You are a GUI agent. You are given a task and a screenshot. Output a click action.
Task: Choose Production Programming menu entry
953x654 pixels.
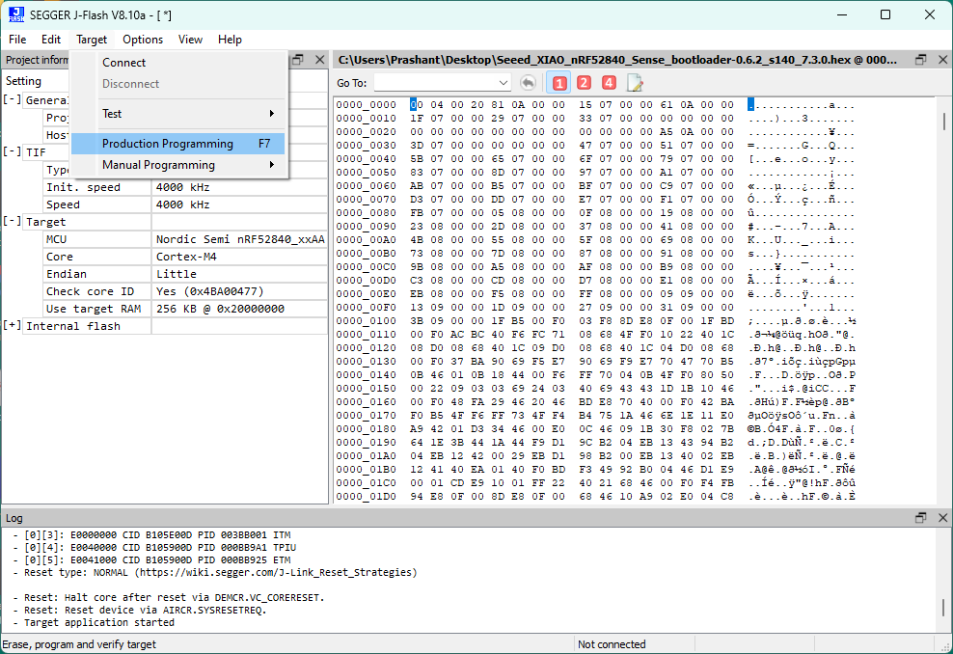tap(178, 144)
